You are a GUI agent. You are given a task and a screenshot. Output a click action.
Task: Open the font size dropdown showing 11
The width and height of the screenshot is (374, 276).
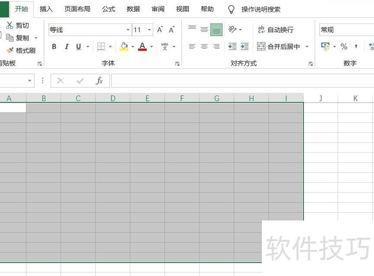(150, 30)
